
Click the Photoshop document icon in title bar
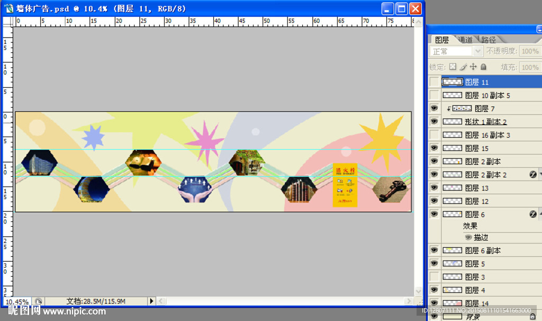click(9, 8)
